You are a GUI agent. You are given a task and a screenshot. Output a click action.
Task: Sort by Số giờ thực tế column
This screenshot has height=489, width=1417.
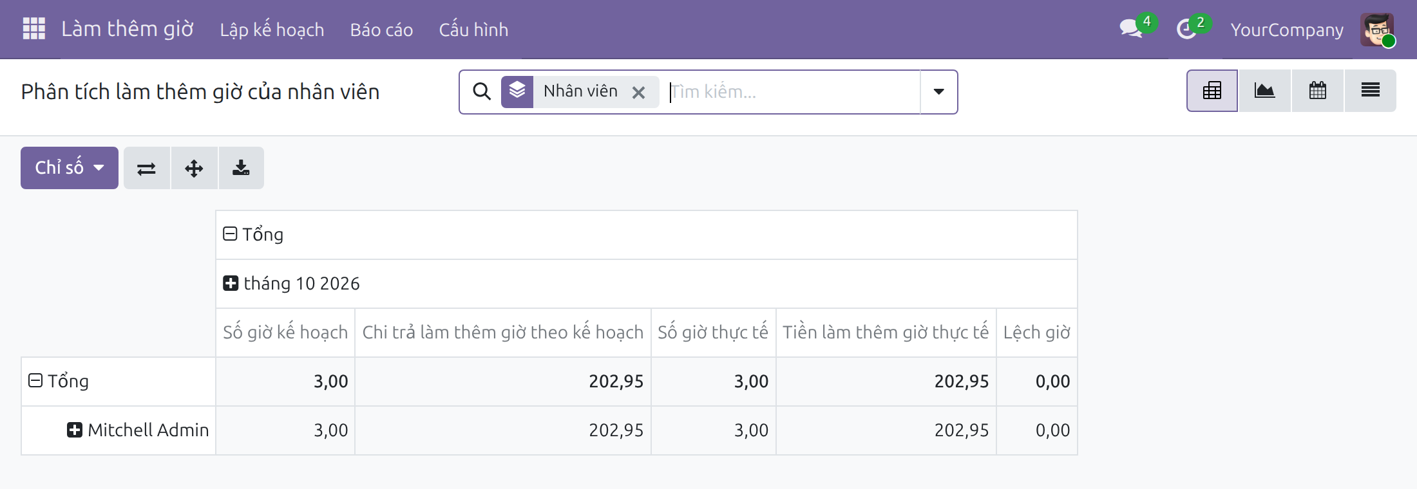(713, 333)
